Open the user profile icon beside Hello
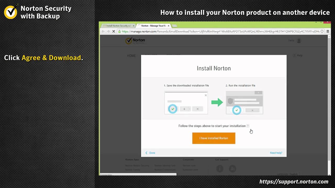Viewport: 335px width, 188px height. coord(299,40)
